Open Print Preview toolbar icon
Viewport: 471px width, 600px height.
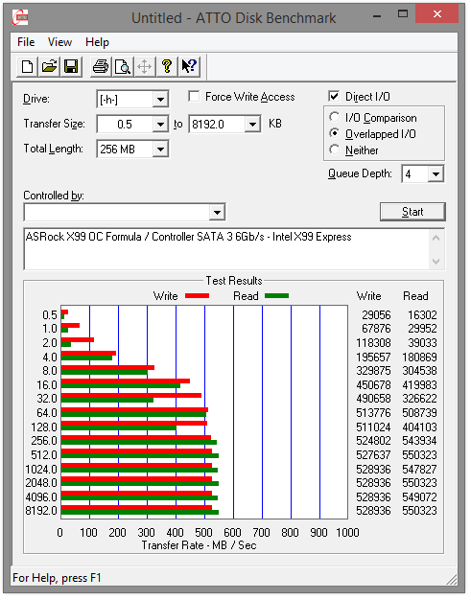(123, 66)
